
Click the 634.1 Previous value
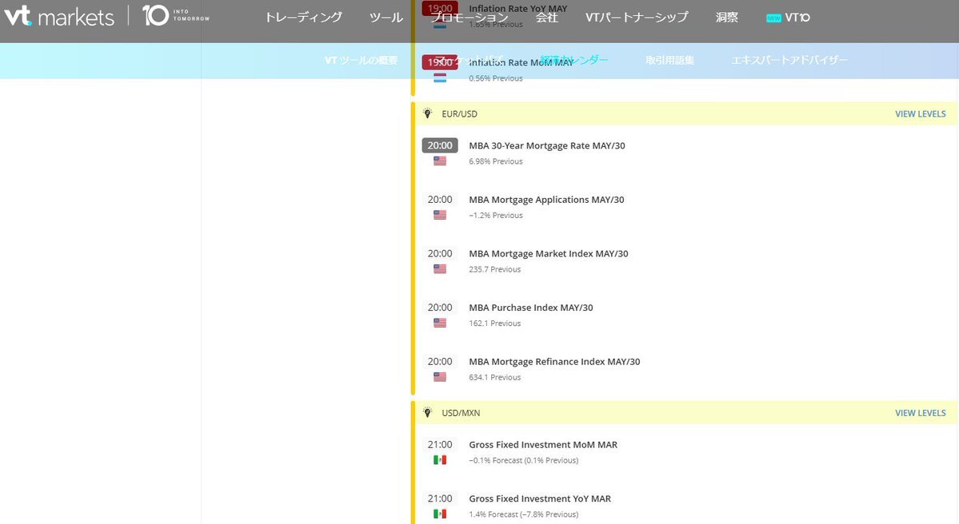click(x=495, y=378)
